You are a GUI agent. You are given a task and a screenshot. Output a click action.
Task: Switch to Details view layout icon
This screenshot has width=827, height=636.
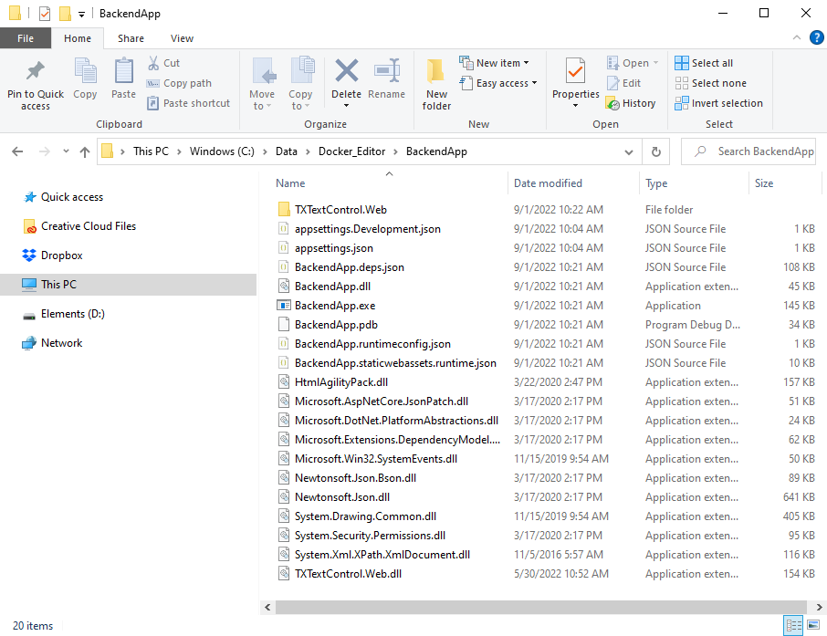793,625
